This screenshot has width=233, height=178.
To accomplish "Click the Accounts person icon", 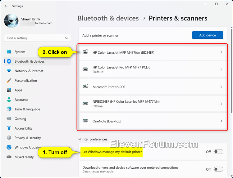I will point(9,100).
